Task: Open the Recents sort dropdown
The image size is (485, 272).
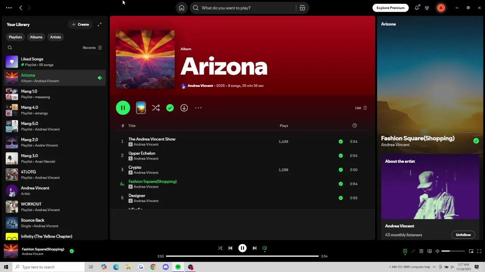Action: [x=92, y=48]
